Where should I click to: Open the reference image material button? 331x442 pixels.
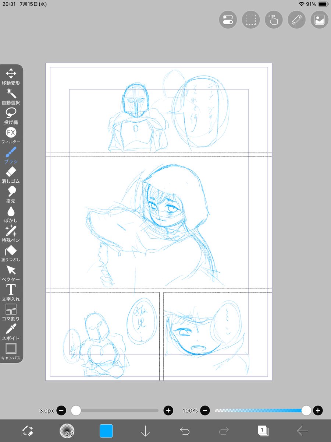tap(319, 20)
